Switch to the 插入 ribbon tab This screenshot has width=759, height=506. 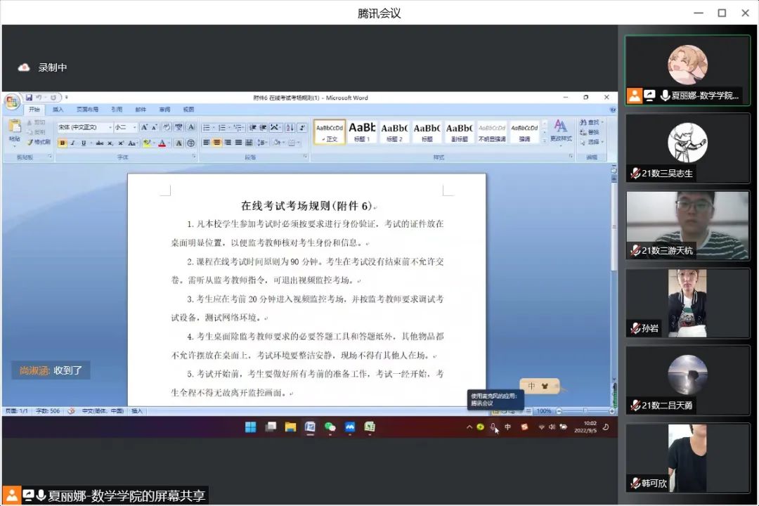(58, 110)
